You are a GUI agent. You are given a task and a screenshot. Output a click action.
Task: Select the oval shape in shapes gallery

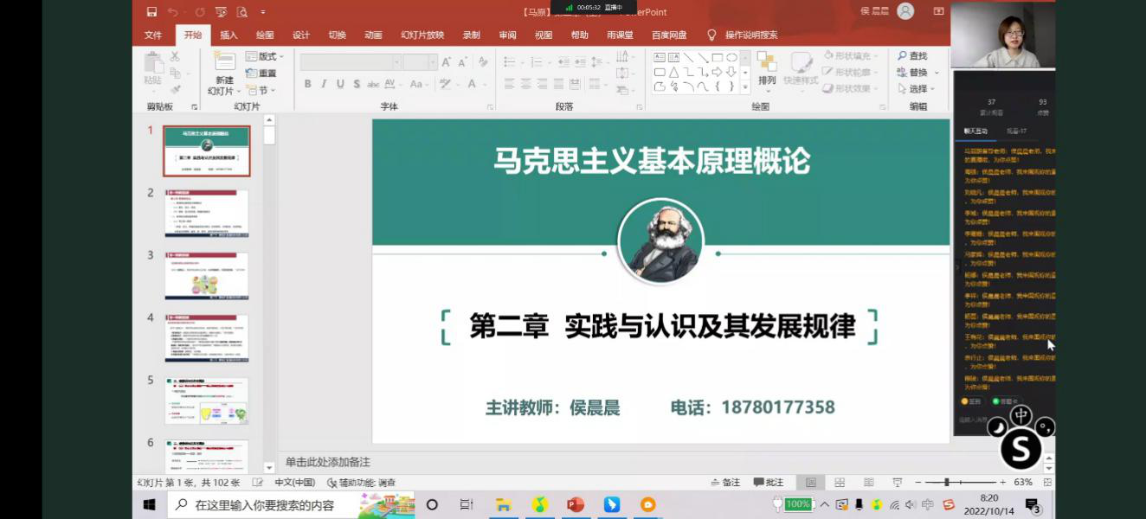click(x=731, y=58)
